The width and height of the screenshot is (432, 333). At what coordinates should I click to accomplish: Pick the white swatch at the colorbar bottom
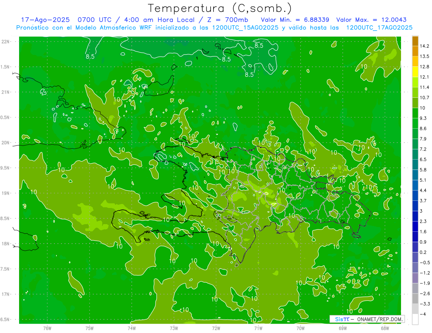(415, 319)
